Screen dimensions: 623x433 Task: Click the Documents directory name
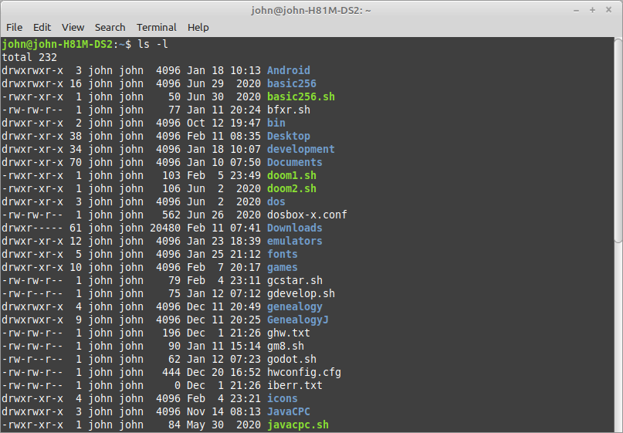coord(294,162)
